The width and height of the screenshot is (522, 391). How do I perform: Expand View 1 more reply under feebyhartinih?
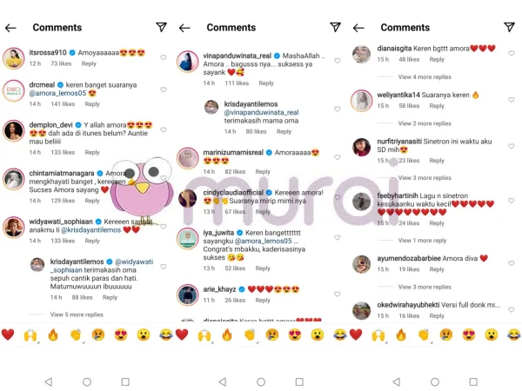[x=422, y=241]
